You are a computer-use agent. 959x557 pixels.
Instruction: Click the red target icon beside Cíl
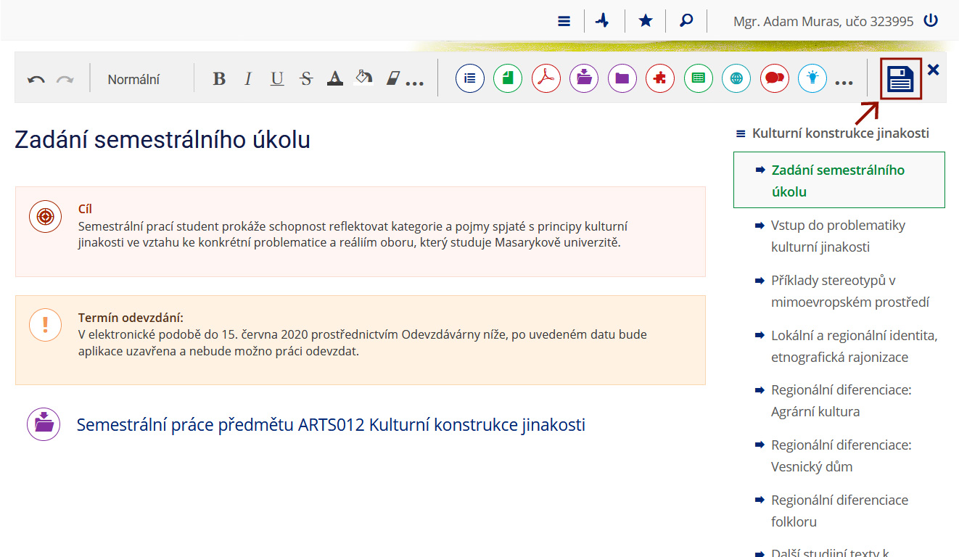45,216
